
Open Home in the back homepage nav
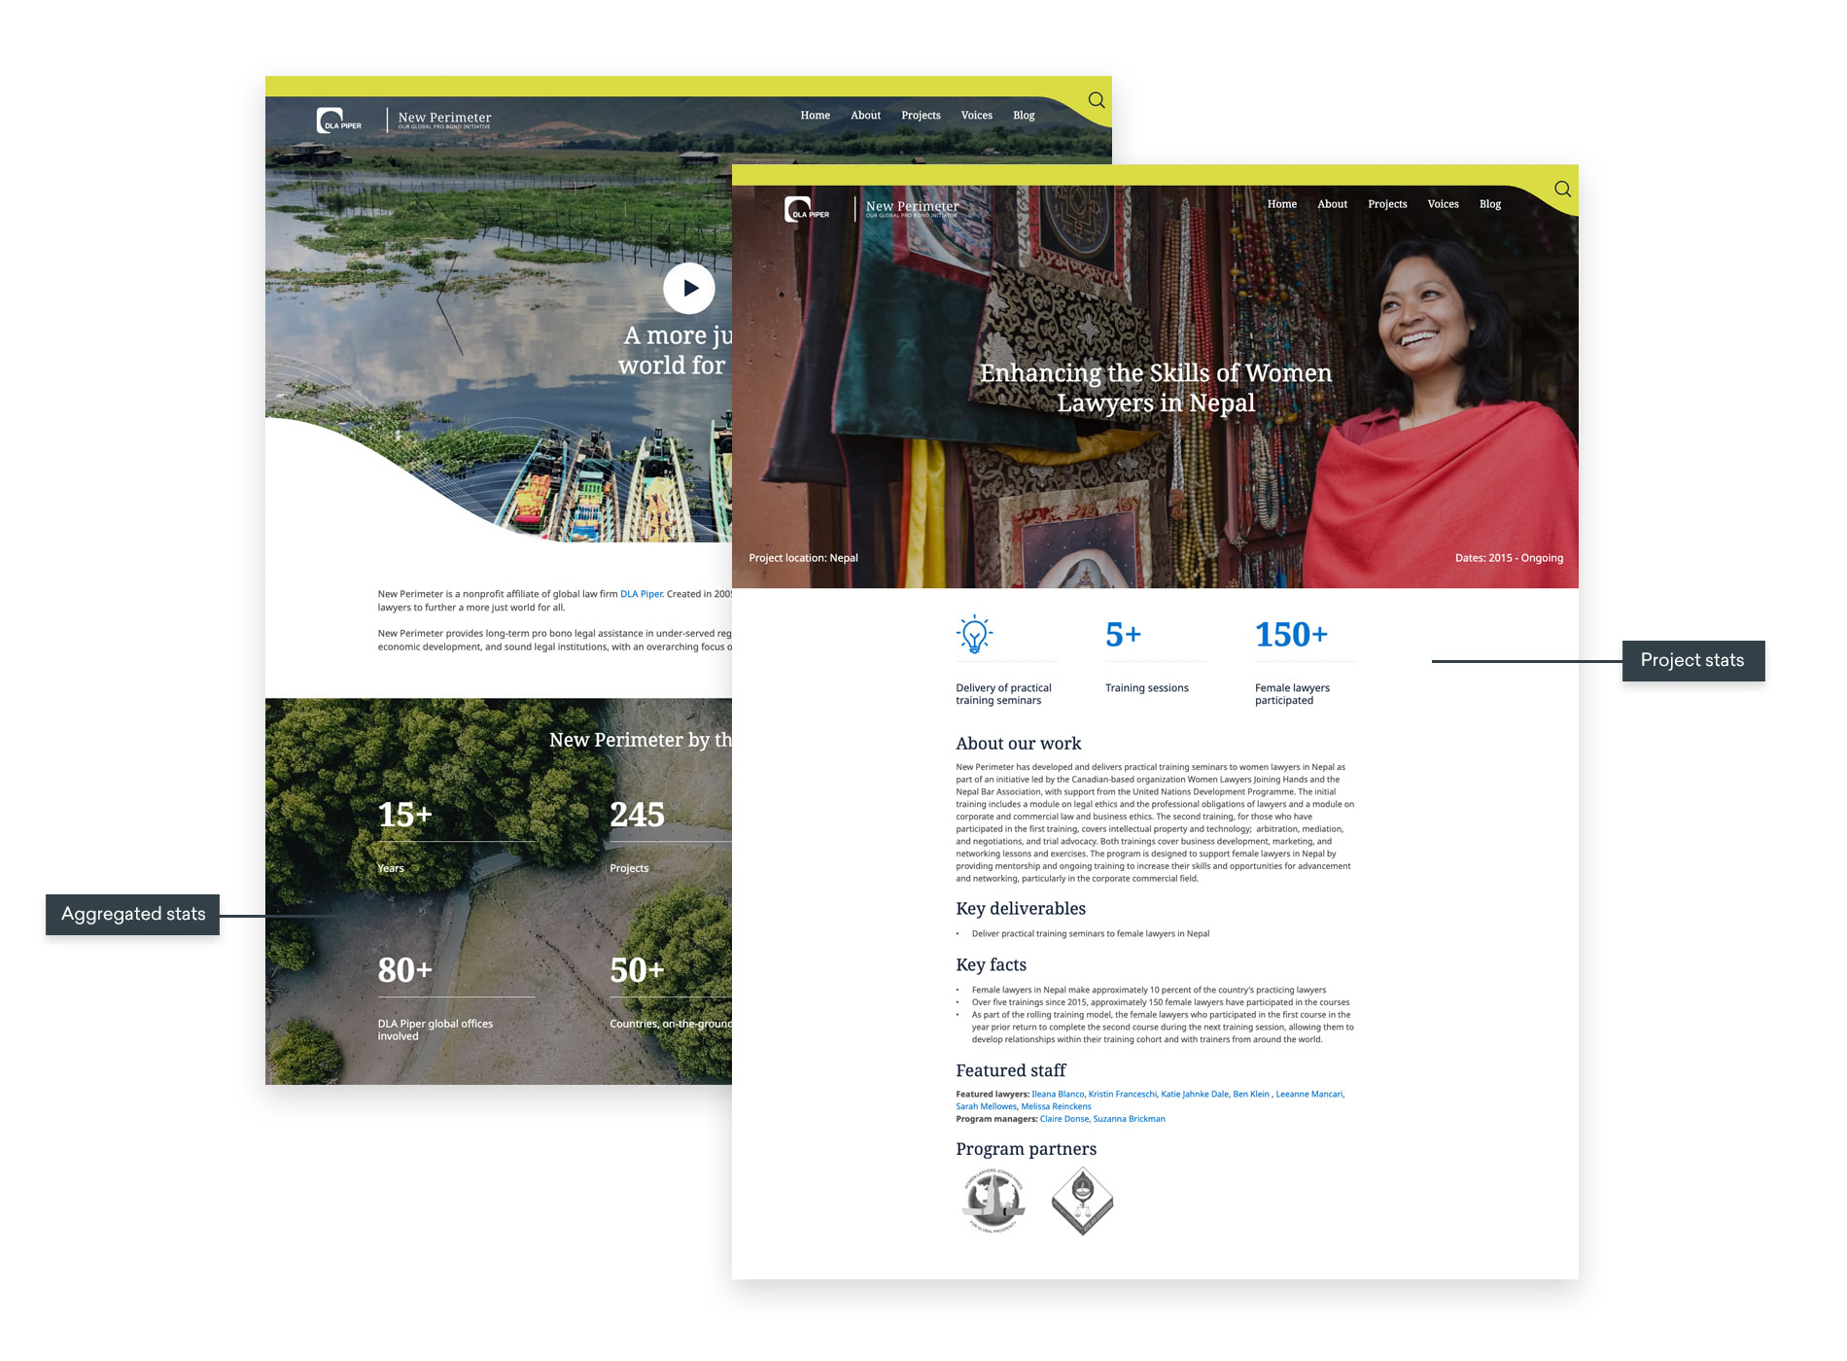(x=815, y=116)
